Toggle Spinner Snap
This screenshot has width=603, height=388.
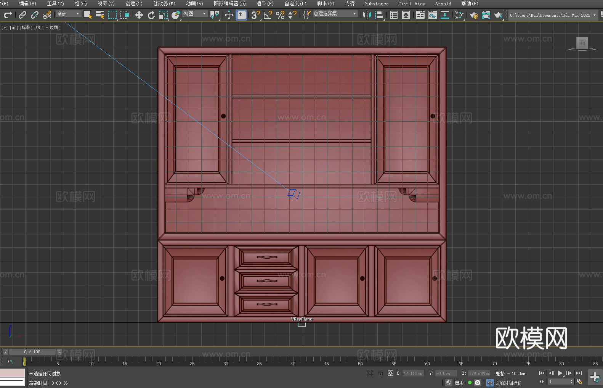(292, 15)
